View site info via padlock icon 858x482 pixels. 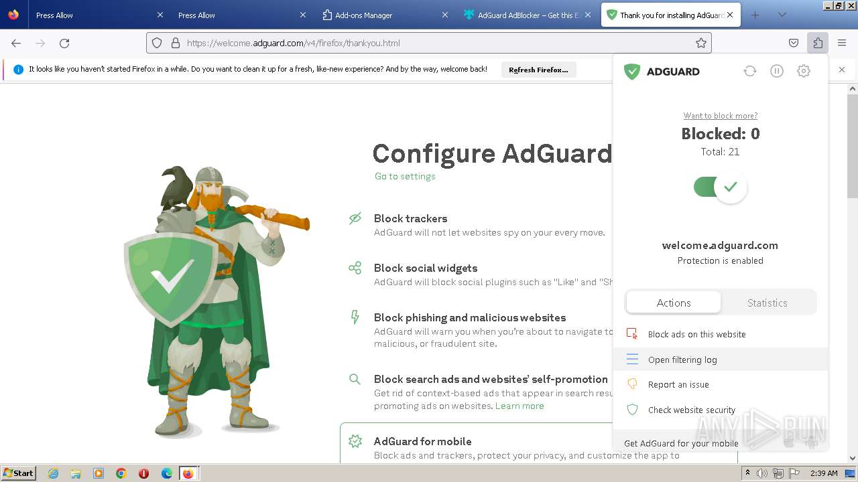tap(176, 43)
